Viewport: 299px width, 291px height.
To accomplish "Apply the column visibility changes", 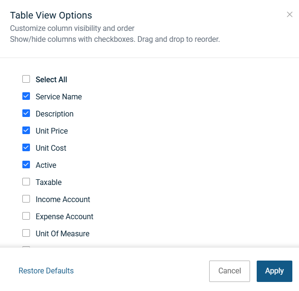I will coord(274,271).
